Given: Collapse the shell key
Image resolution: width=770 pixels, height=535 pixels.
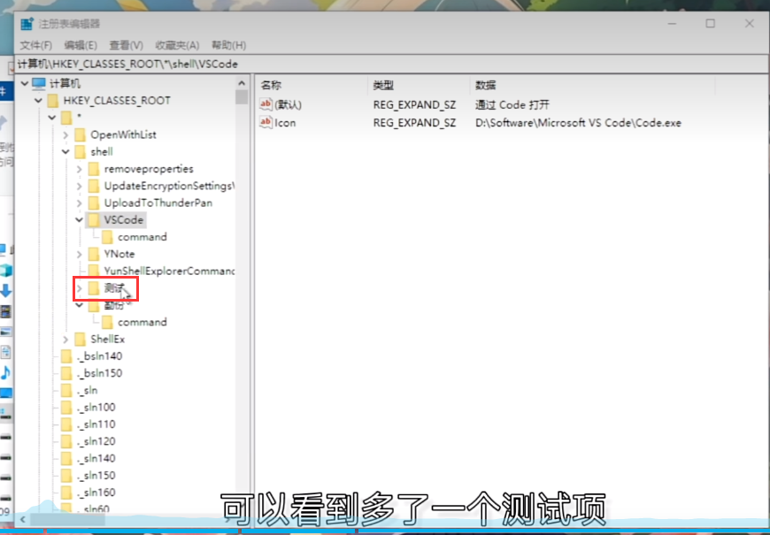Looking at the screenshot, I should [66, 152].
